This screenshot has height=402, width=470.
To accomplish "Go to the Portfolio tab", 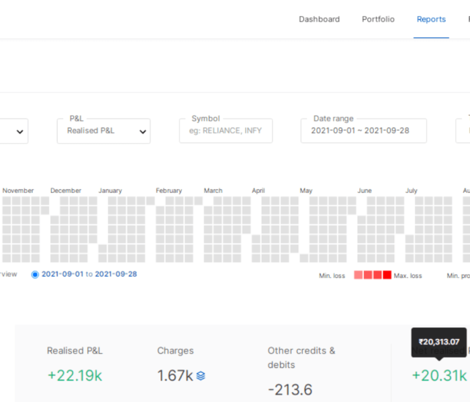I will pos(378,19).
